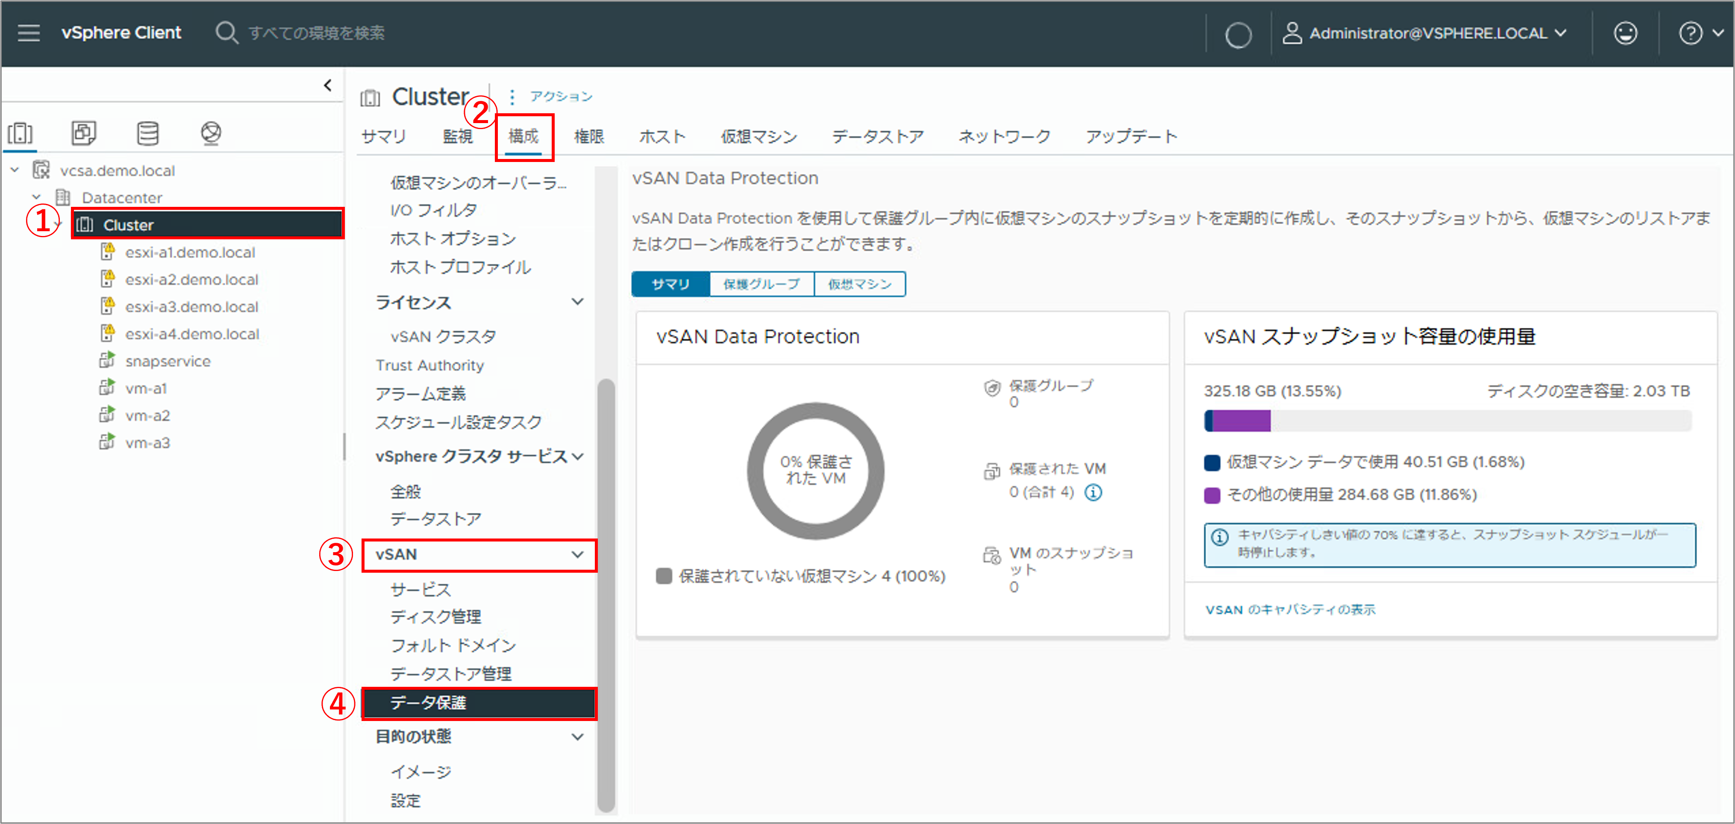Click the Cluster title icon
Image resolution: width=1735 pixels, height=824 pixels.
click(x=370, y=98)
